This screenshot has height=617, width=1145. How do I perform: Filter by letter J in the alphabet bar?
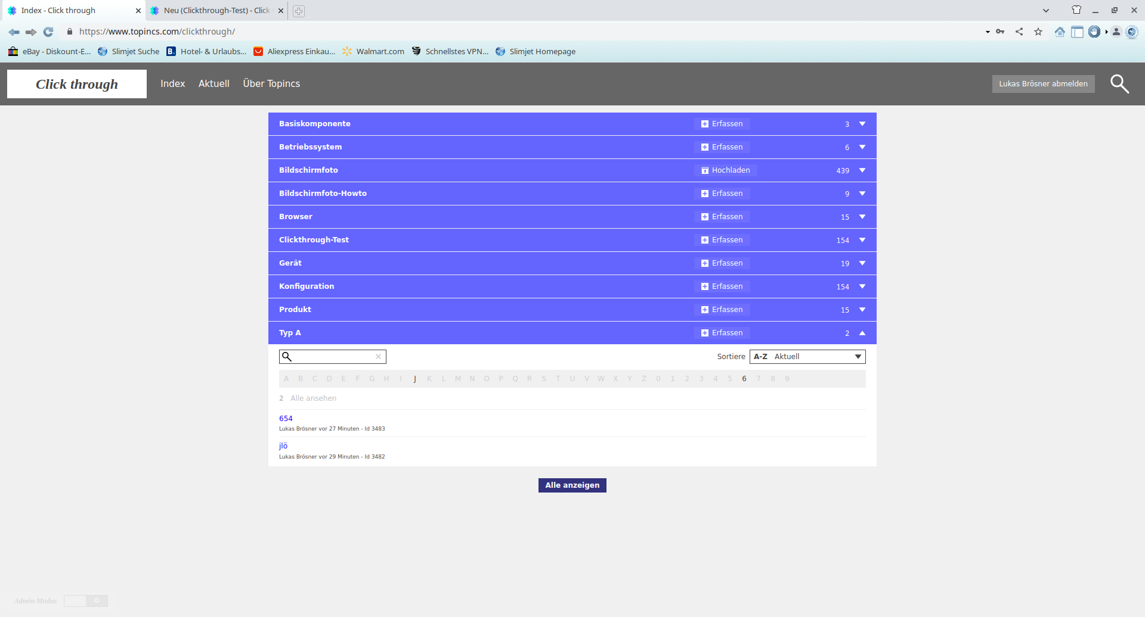click(x=415, y=379)
